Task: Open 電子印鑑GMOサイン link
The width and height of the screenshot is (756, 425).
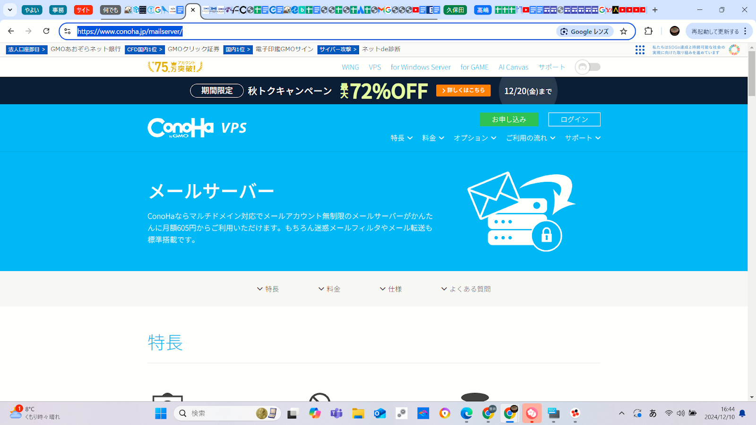Action: [x=284, y=49]
